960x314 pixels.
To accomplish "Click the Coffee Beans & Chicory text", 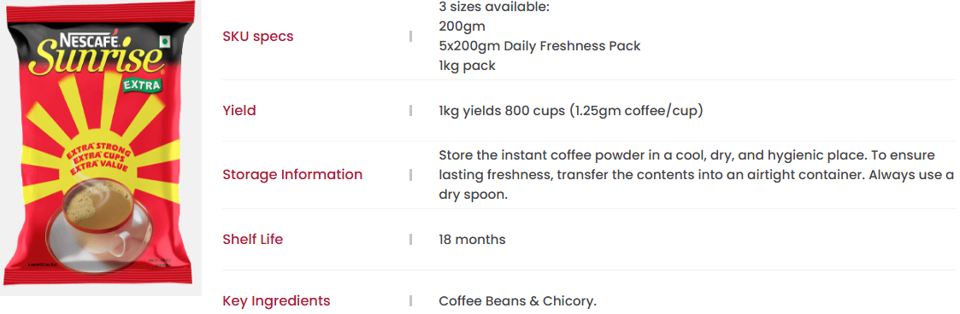I will point(517,301).
